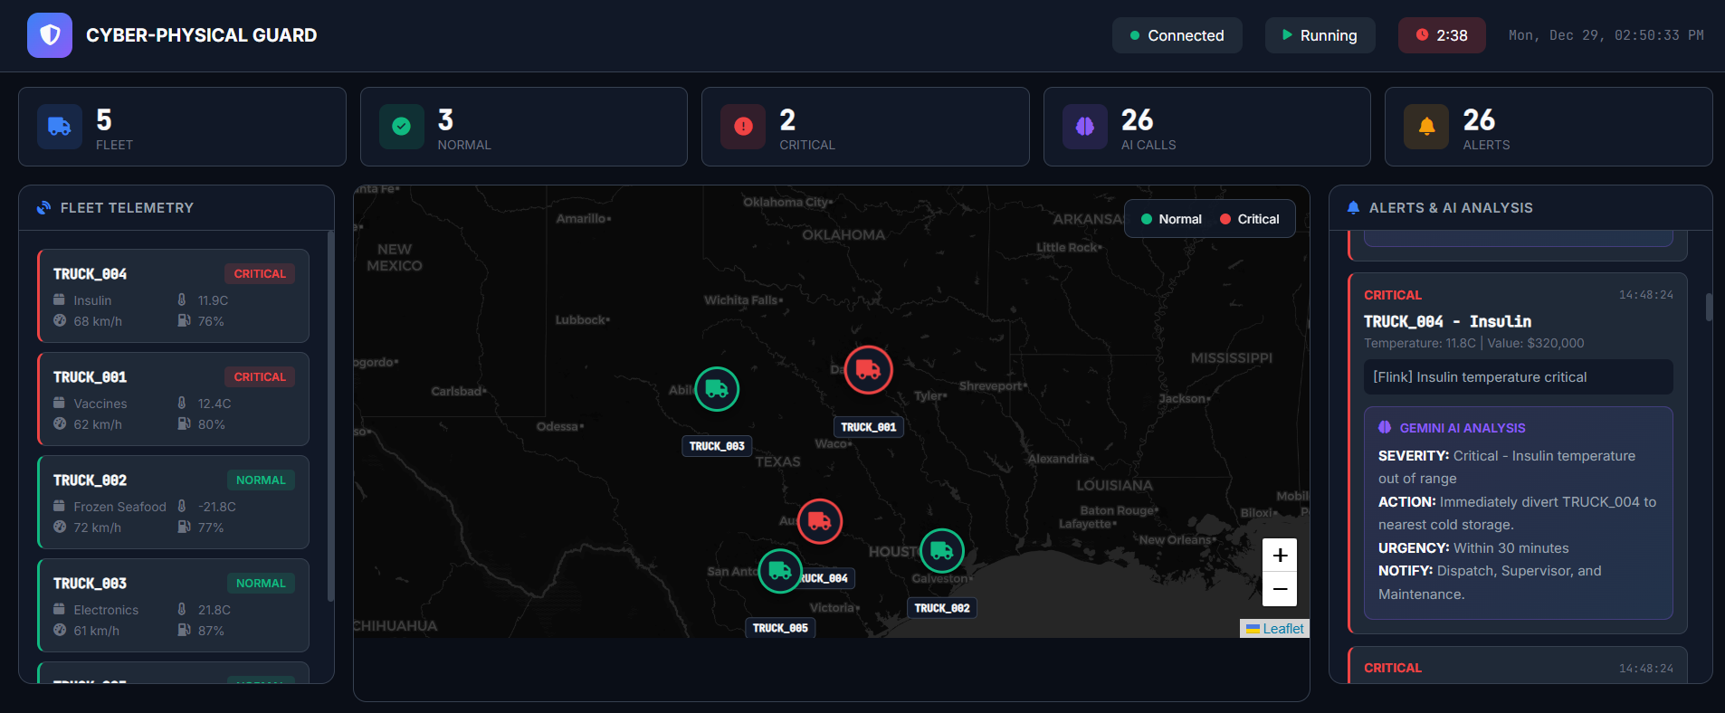This screenshot has height=713, width=1725.
Task: Select the TRUCK_005 green marker on map
Action: [x=780, y=571]
